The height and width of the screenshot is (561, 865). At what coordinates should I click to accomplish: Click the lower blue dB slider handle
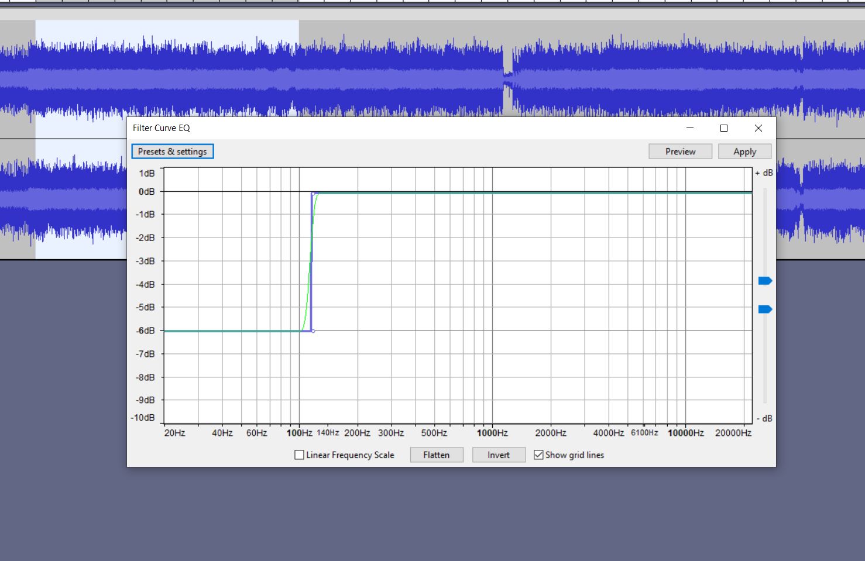(x=765, y=309)
